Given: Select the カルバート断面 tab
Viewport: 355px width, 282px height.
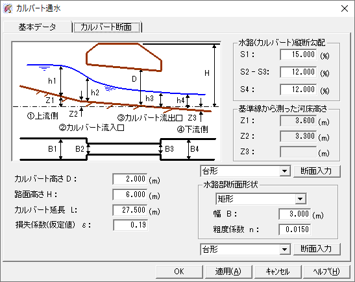Looking at the screenshot, I should (106, 27).
